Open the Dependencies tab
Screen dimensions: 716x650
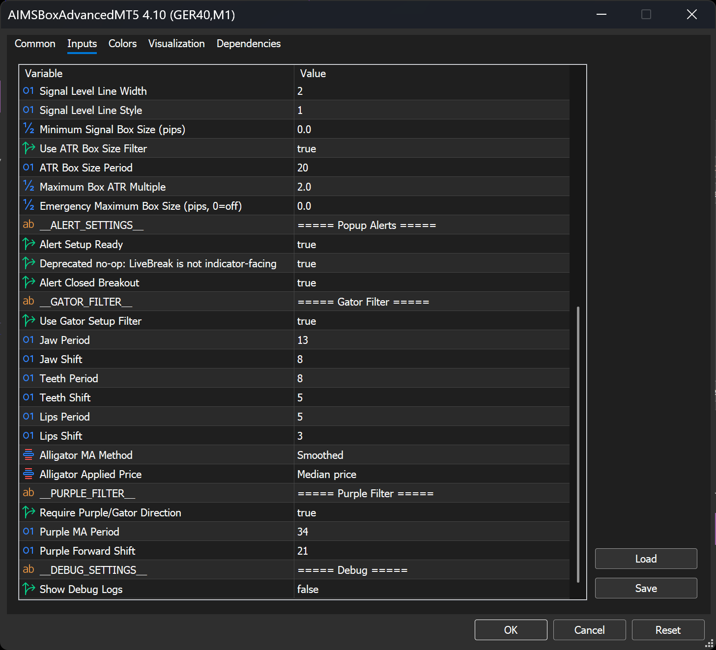tap(249, 44)
